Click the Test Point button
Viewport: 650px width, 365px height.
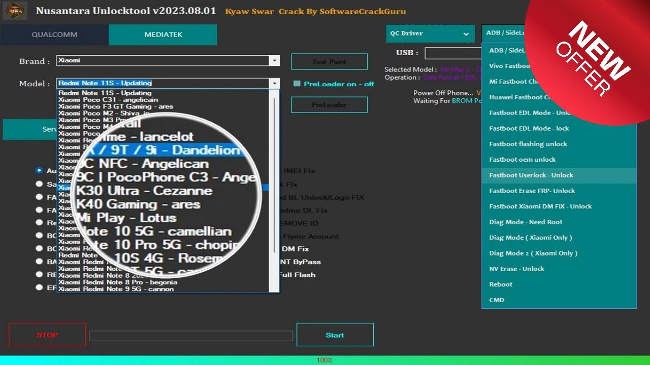[329, 61]
